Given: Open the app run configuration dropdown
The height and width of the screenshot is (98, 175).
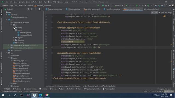Looking at the screenshot, I should tap(106, 5).
